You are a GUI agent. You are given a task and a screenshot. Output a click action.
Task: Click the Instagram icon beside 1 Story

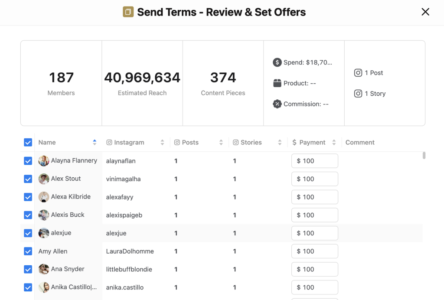pyautogui.click(x=358, y=93)
